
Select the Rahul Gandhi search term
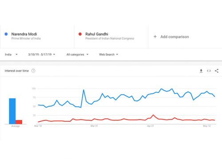97,34
